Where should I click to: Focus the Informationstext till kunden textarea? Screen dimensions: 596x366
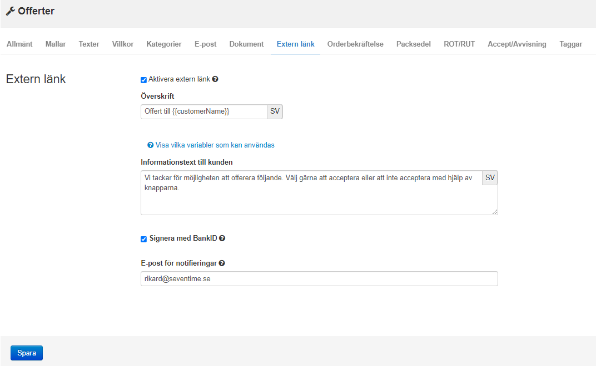pos(319,192)
